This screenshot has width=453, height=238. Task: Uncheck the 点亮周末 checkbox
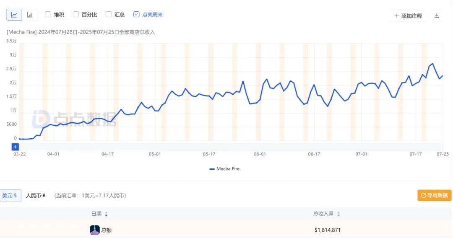[136, 14]
